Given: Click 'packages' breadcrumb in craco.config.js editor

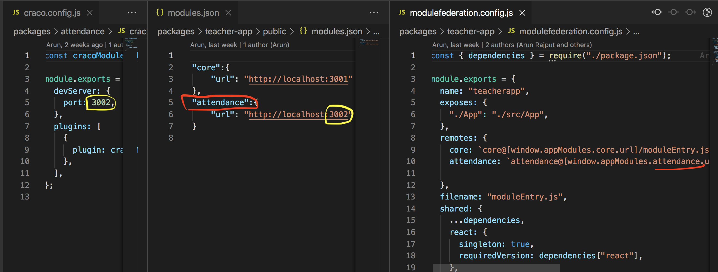Looking at the screenshot, I should [x=32, y=32].
